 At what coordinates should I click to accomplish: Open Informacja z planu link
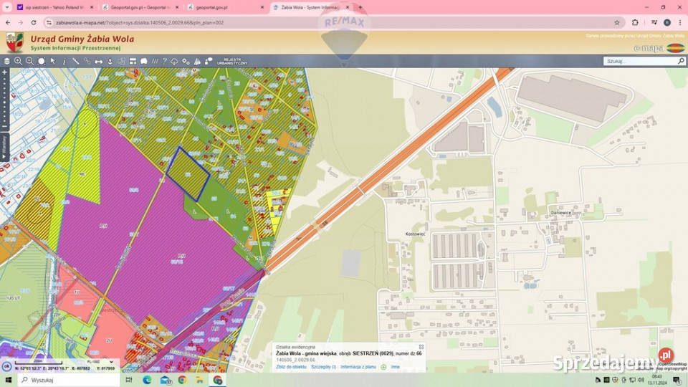coord(358,367)
